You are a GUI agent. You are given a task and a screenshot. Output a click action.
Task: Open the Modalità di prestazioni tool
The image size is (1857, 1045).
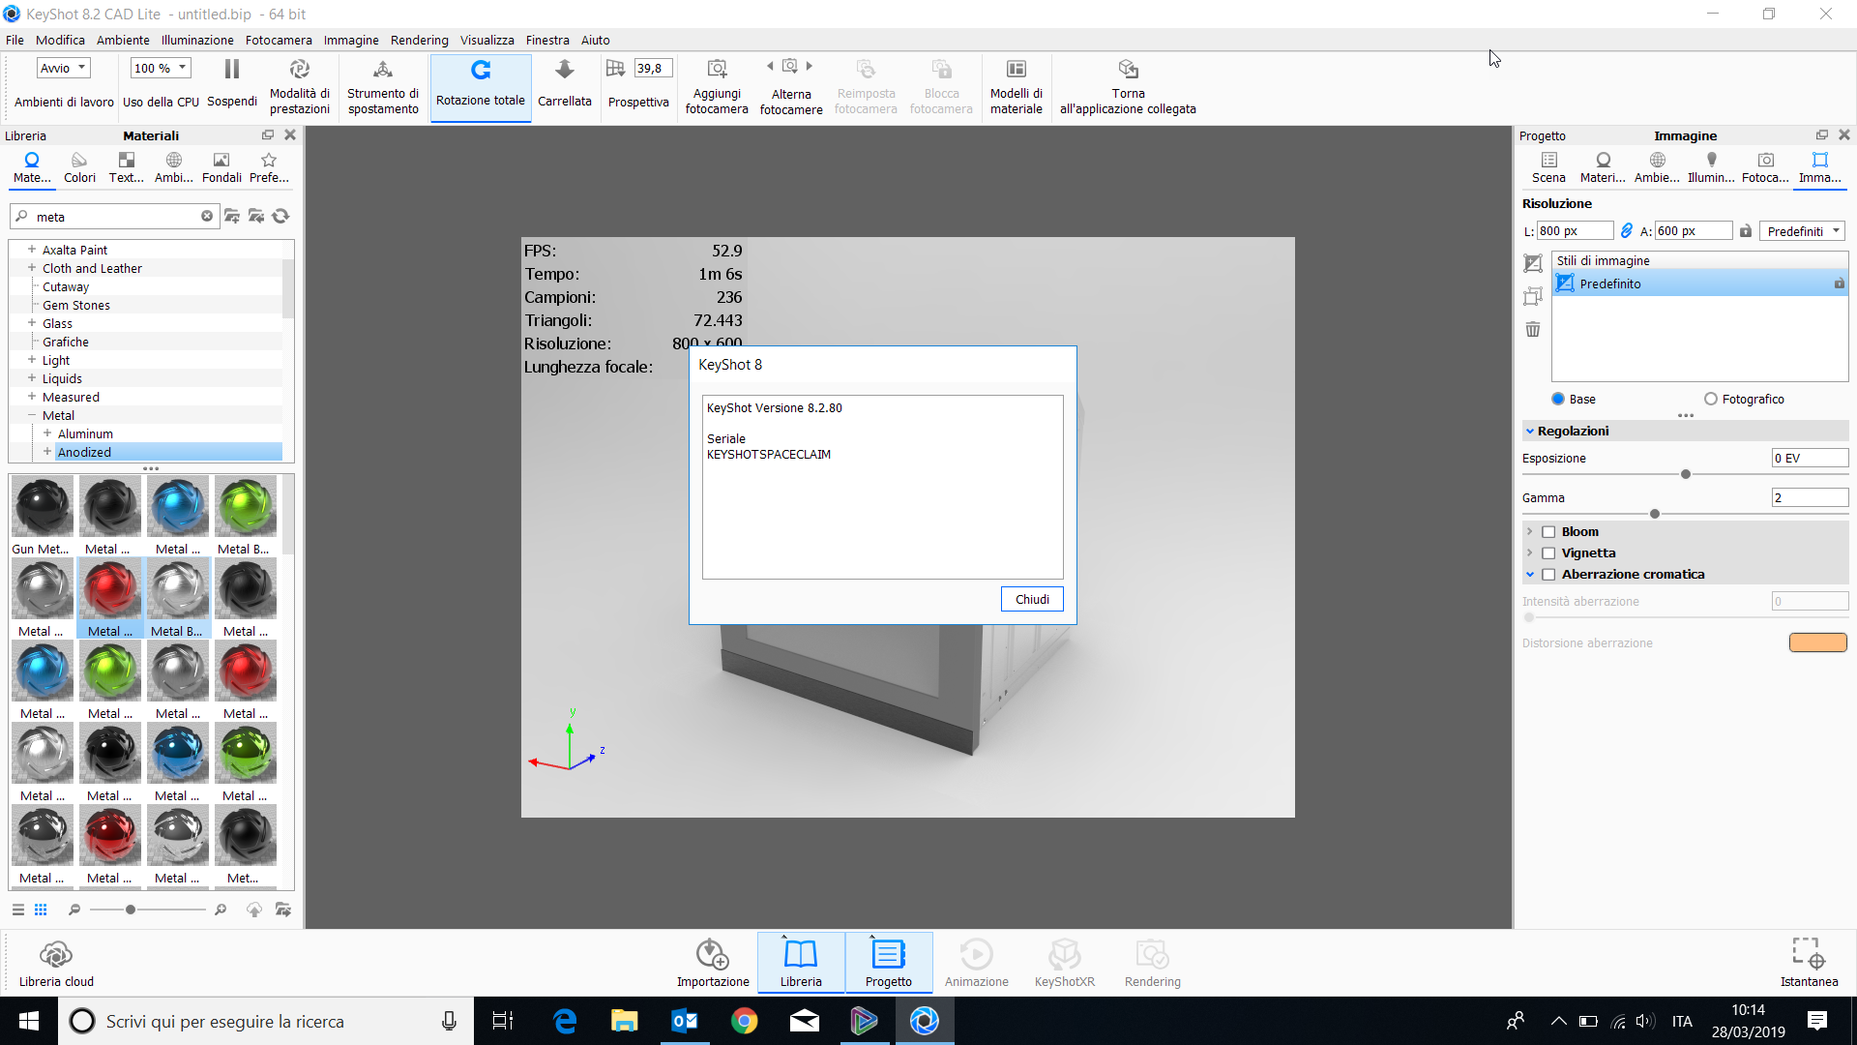[299, 70]
